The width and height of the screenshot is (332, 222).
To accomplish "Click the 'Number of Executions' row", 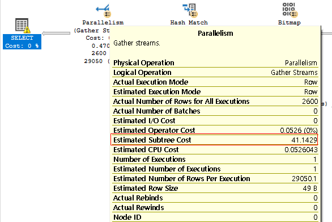I will click(x=215, y=160).
